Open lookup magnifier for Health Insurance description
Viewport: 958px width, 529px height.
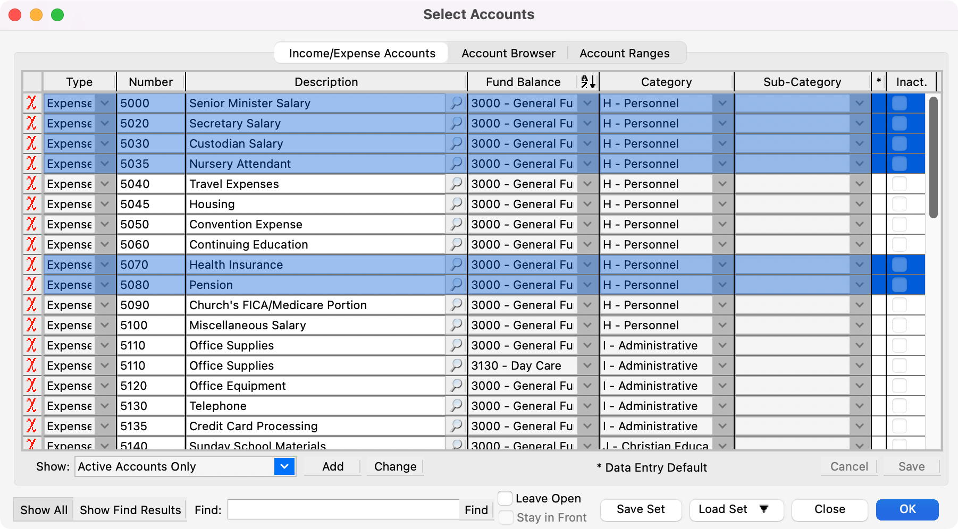coord(456,264)
